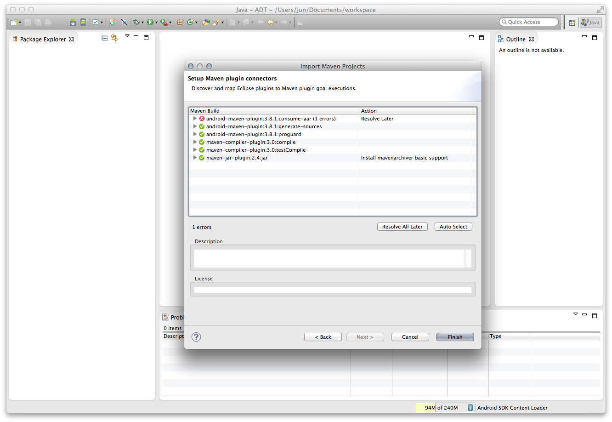
Task: Open the New wizard dropdown arrow
Action: 20,23
